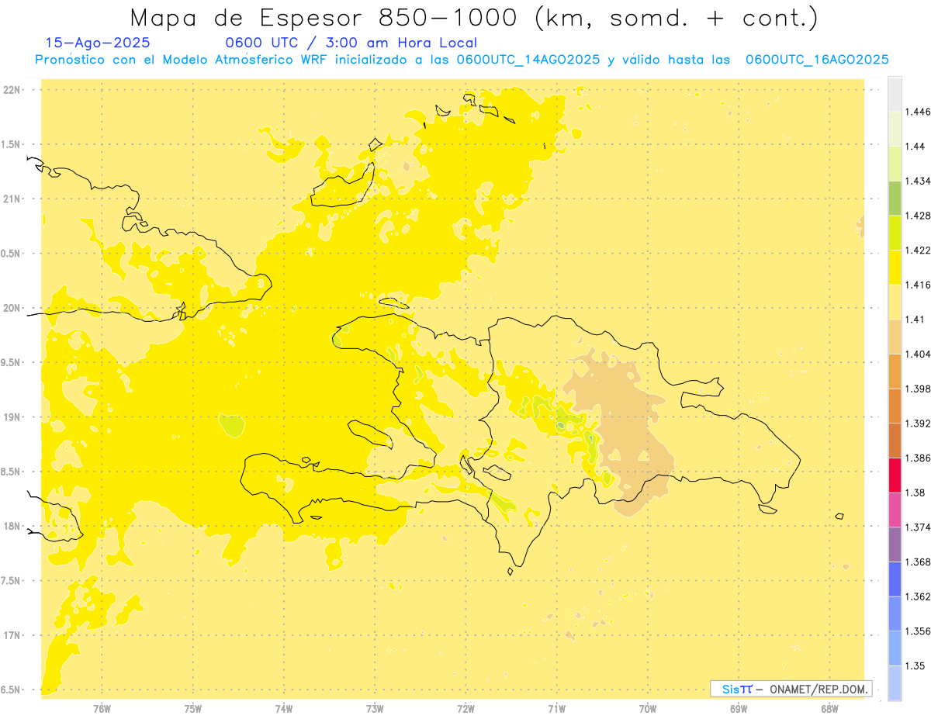Screen dimensions: 931x719
Task: Click the '70W' longitude label
Action: tap(648, 709)
